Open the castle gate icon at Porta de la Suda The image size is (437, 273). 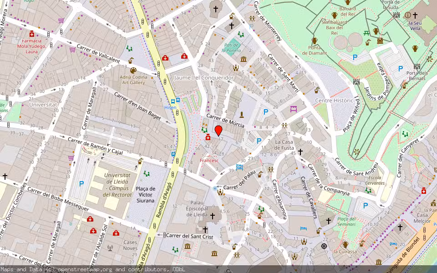pyautogui.click(x=396, y=15)
